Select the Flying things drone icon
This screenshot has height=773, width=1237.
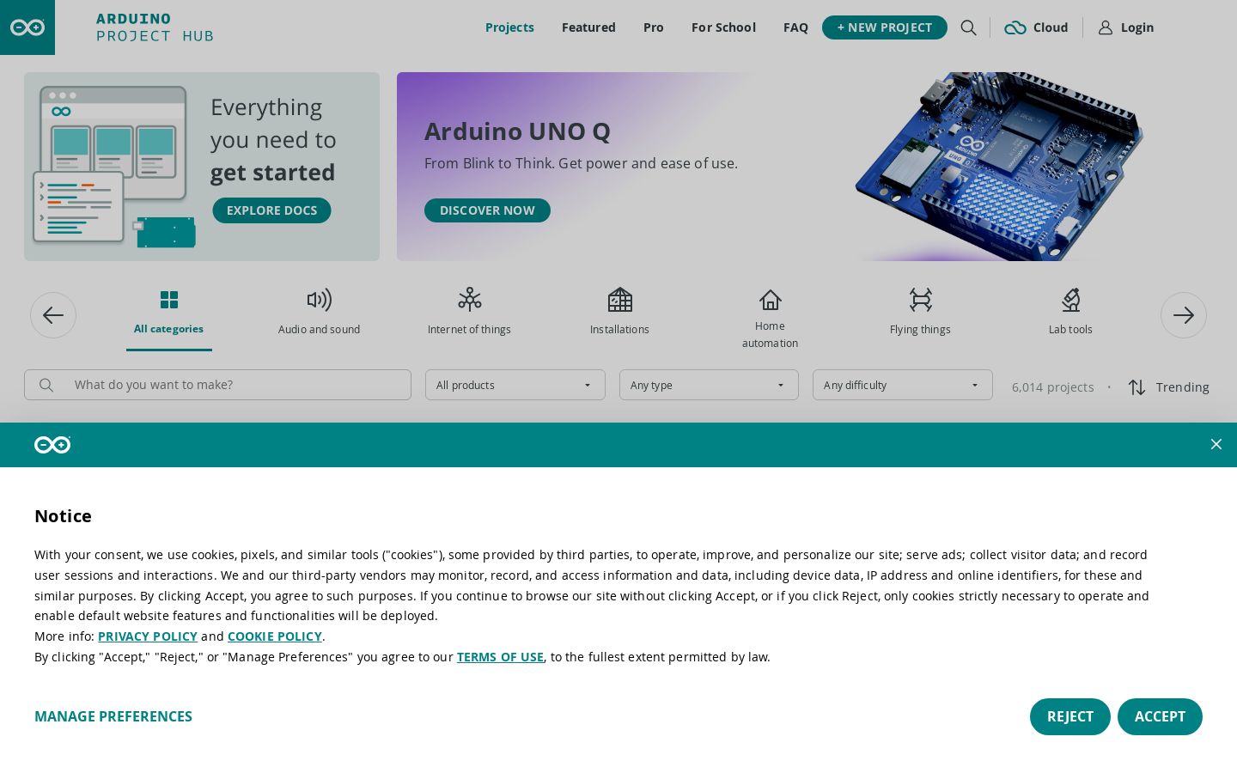coord(921,300)
